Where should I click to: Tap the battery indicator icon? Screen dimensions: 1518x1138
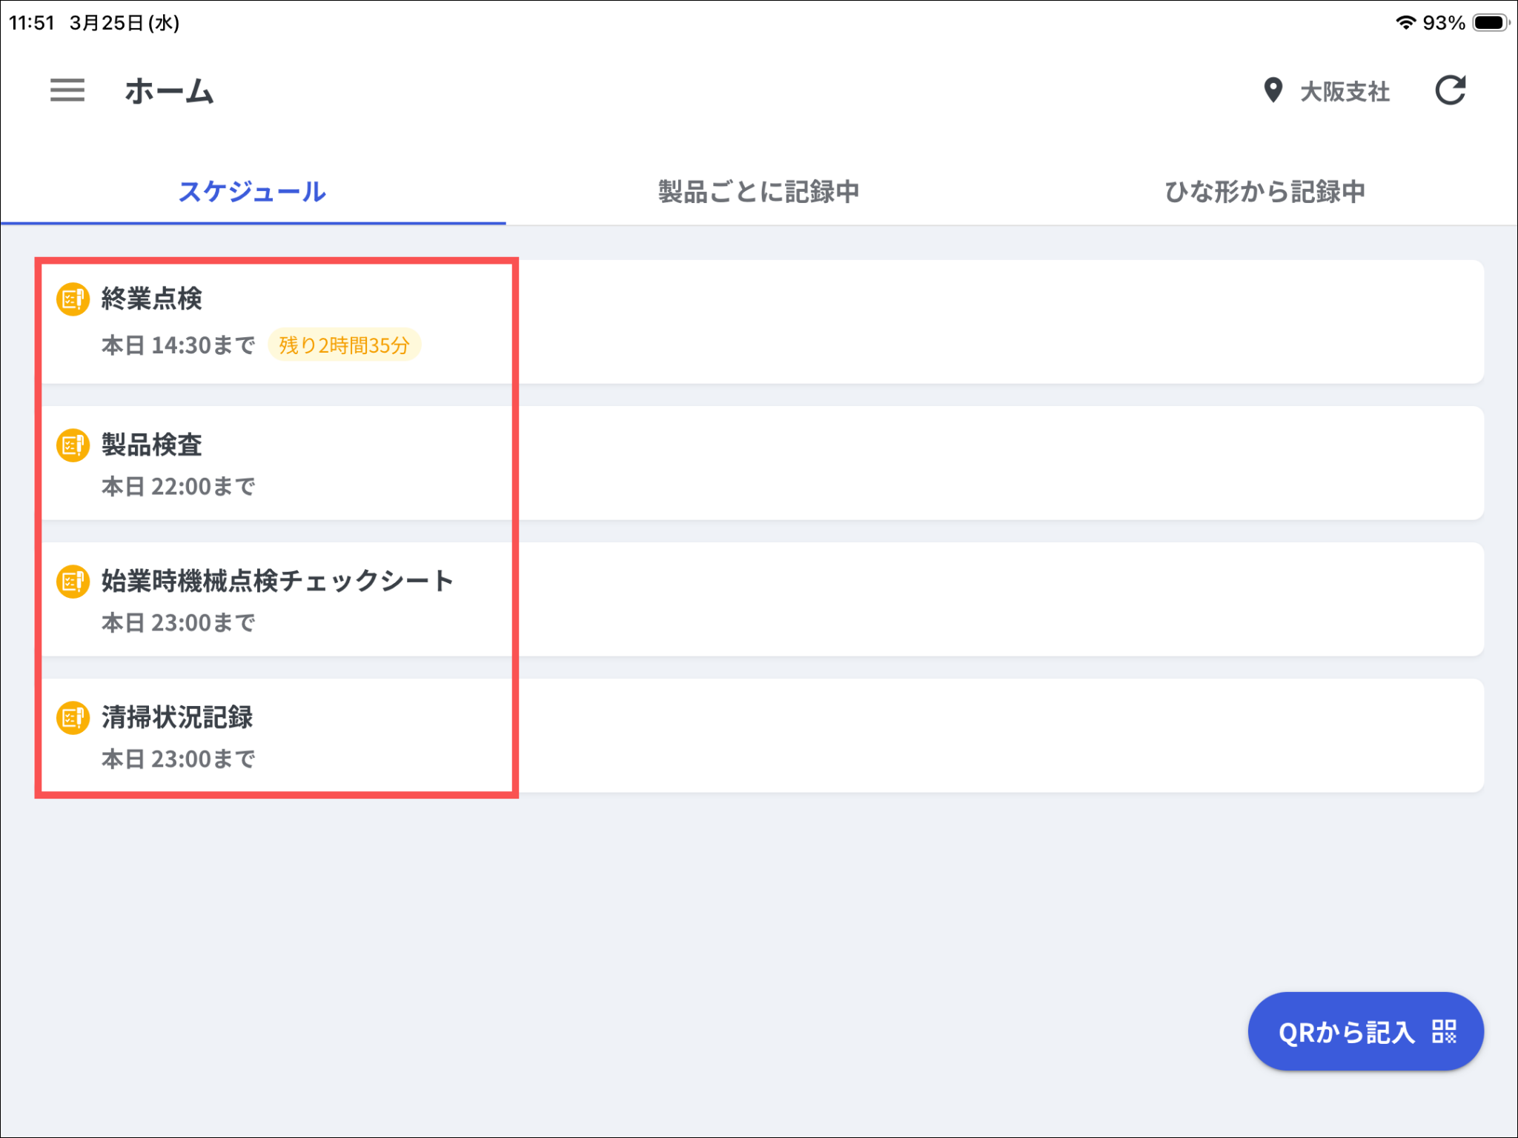pos(1491,22)
